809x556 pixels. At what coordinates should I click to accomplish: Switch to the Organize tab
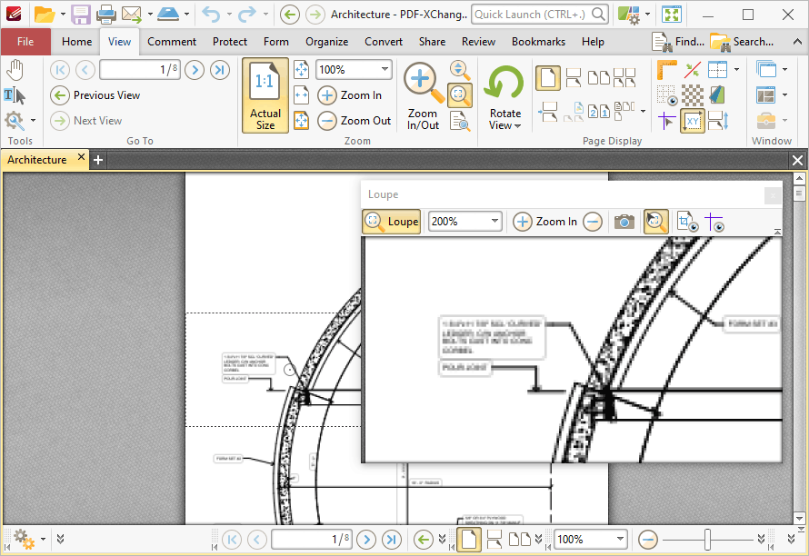click(326, 42)
